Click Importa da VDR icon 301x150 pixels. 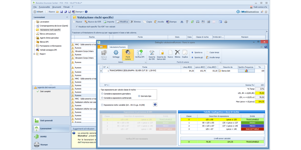[x=152, y=53]
